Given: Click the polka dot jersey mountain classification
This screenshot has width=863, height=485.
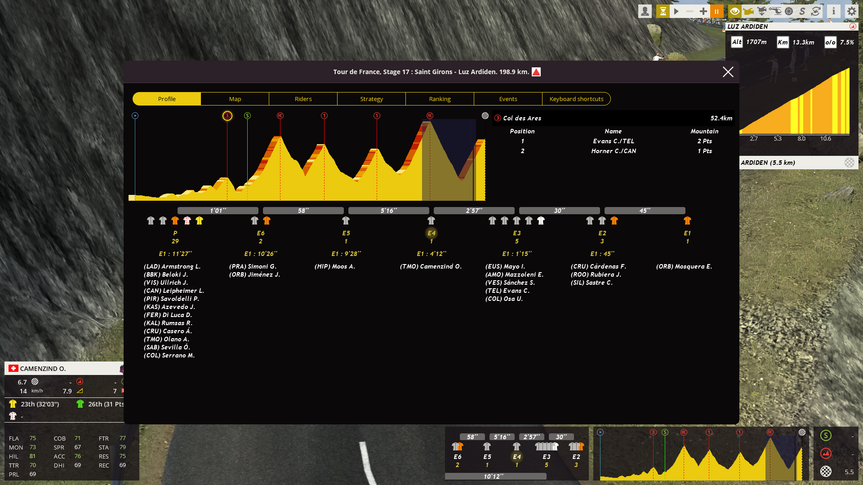Looking at the screenshot, I should 13,416.
